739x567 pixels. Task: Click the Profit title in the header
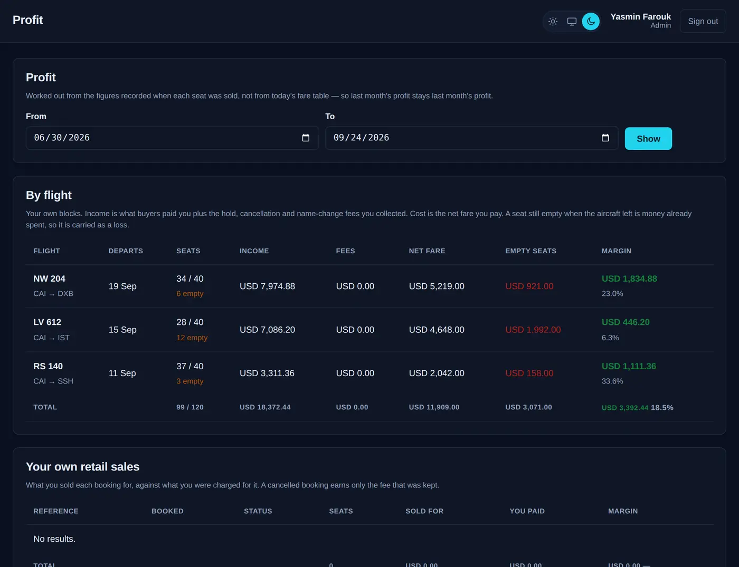pos(27,20)
